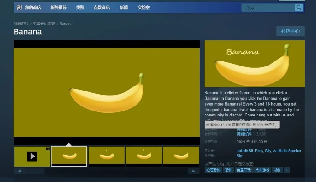The width and height of the screenshot is (316, 182).
Task: Open the 实验室 tab
Action: pos(143,8)
